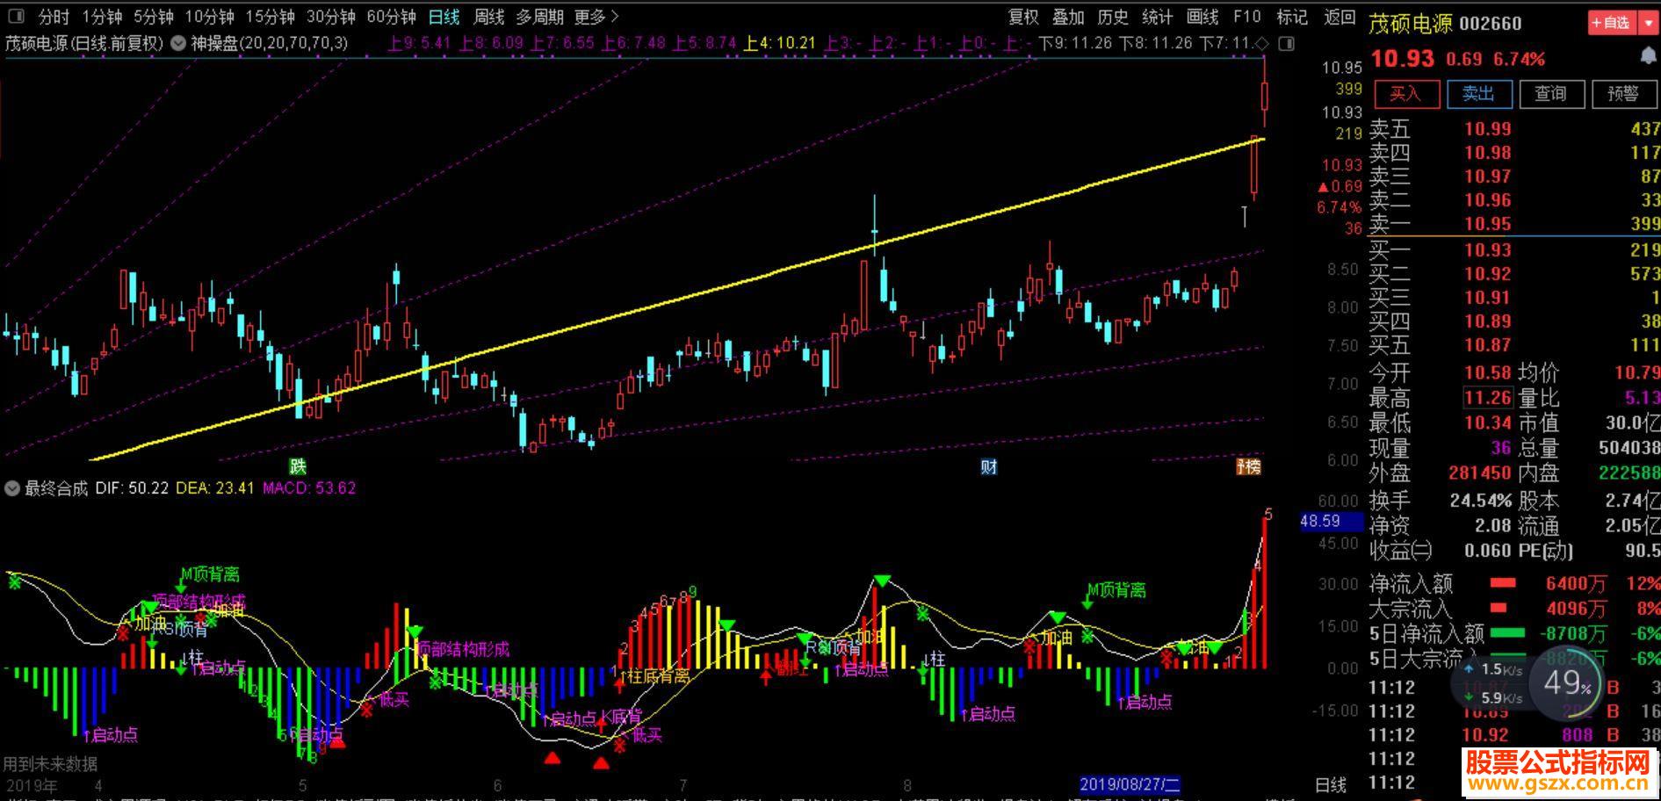The height and width of the screenshot is (801, 1661).
Task: Click the 用到未来数据 notice text
Action: pyautogui.click(x=50, y=764)
